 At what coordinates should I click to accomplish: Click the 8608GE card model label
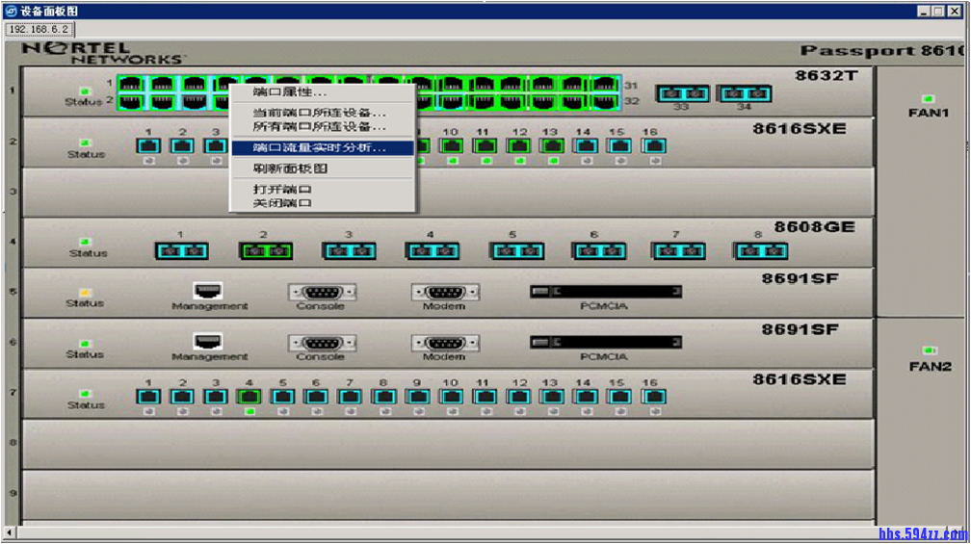[814, 227]
